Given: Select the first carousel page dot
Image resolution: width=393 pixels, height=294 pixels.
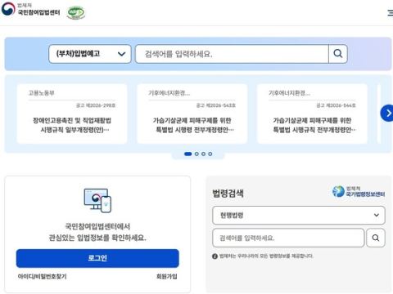Looking at the screenshot, I should click(x=187, y=154).
